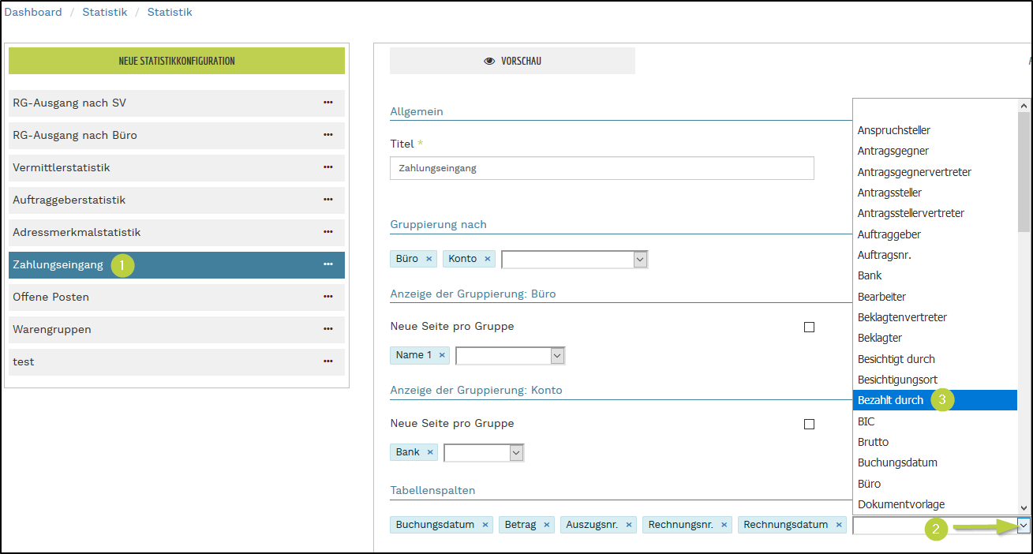
Task: Open dropdown next to Name 1 tag
Action: pos(557,356)
